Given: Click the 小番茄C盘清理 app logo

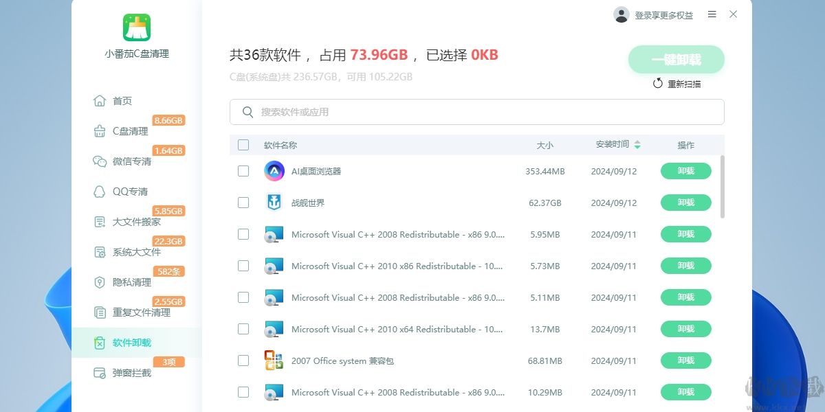Looking at the screenshot, I should [x=137, y=27].
